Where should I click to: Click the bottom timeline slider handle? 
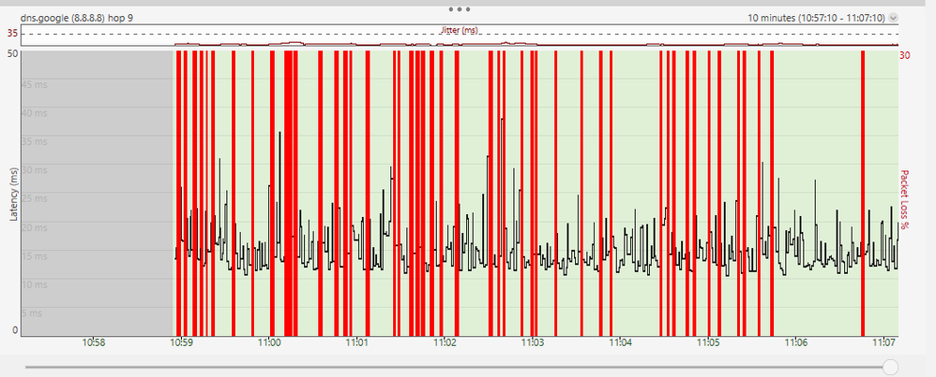point(890,367)
